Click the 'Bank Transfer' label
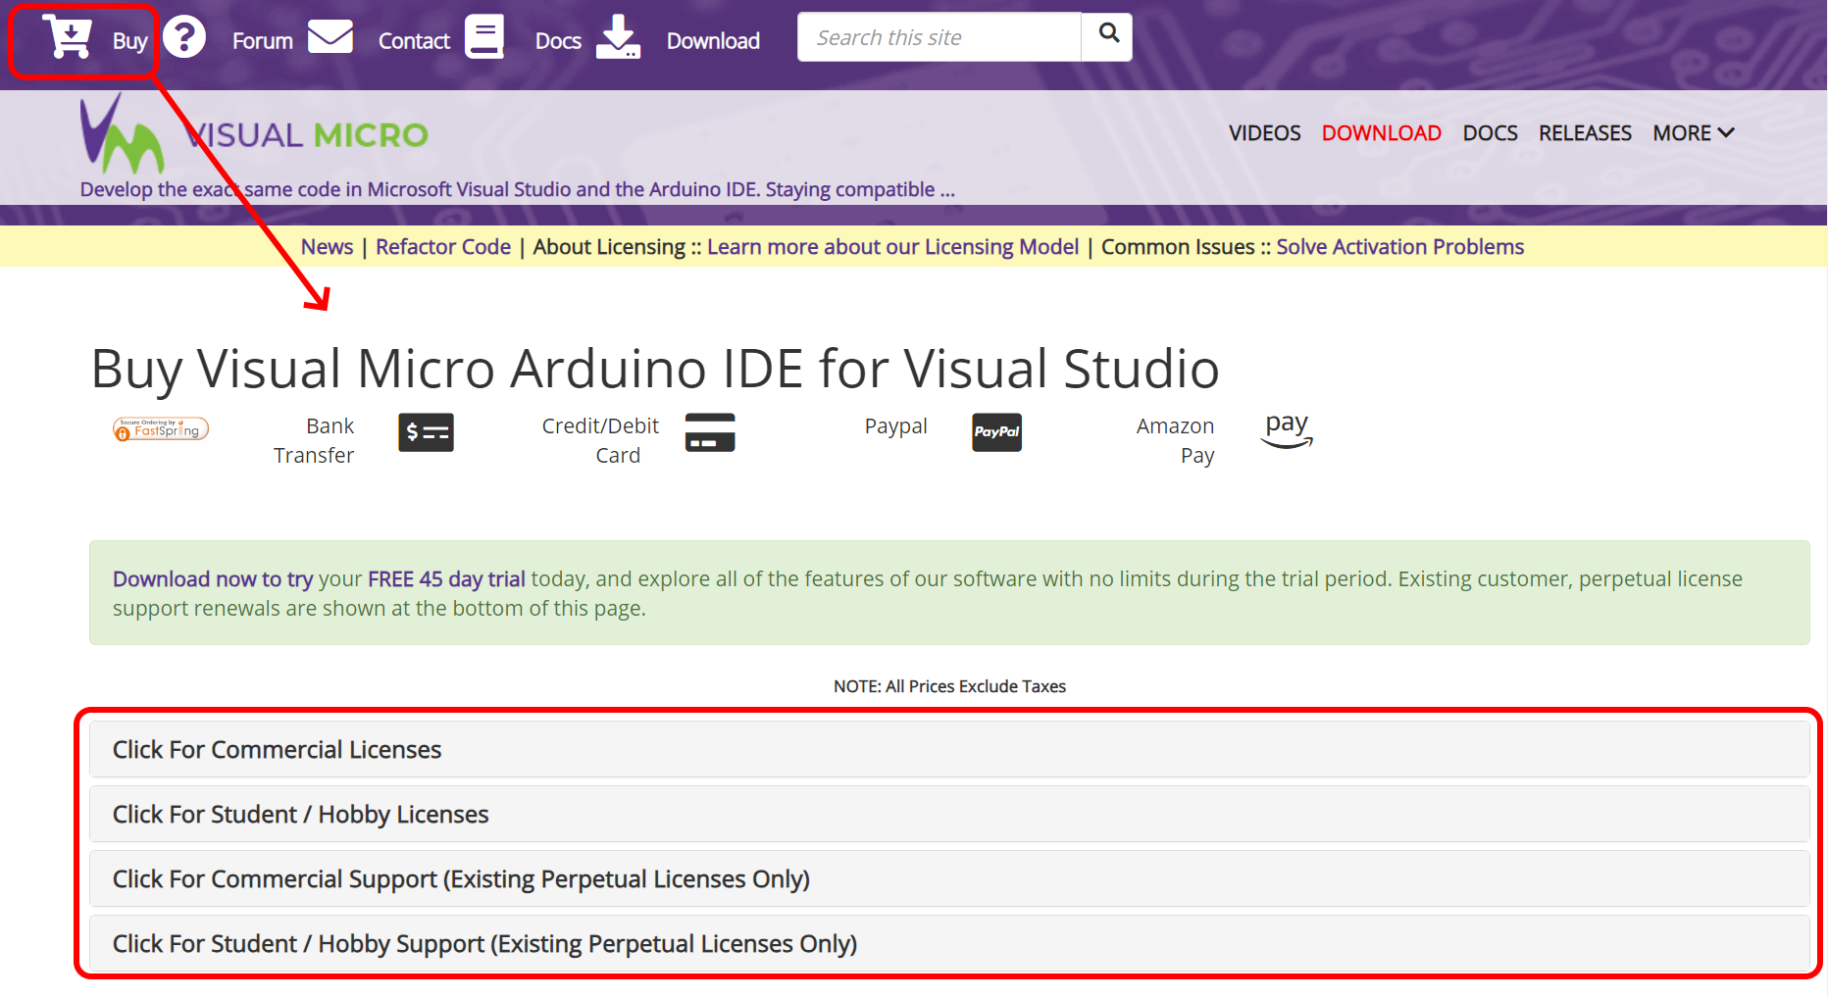 [314, 441]
